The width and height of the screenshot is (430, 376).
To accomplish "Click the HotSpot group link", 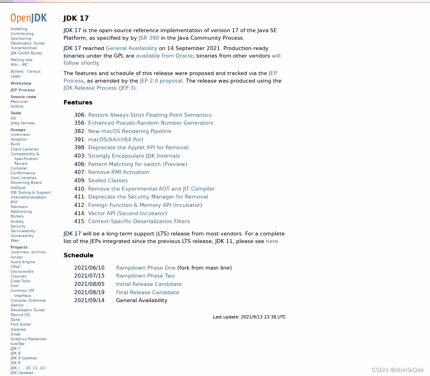I will coord(18,187).
